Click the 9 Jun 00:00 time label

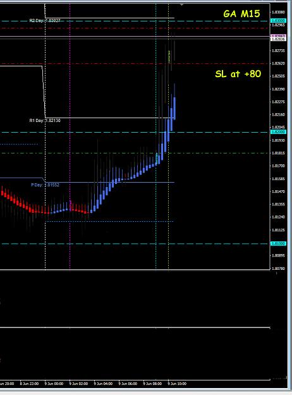(x=54, y=384)
